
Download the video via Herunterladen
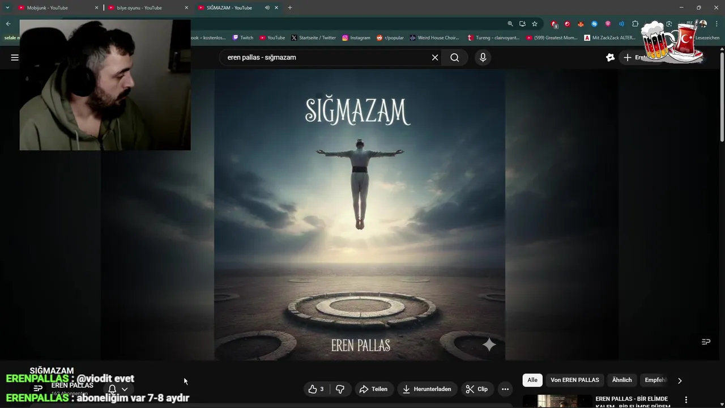[427, 389]
